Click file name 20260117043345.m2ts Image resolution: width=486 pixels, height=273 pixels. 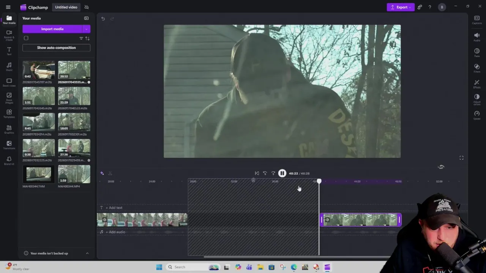(x=37, y=108)
